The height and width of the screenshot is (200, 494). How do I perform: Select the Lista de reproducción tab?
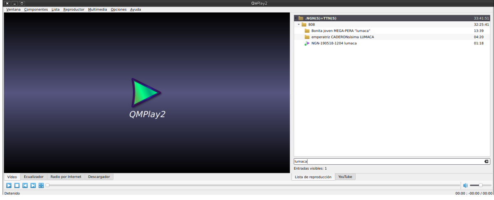coord(313,177)
